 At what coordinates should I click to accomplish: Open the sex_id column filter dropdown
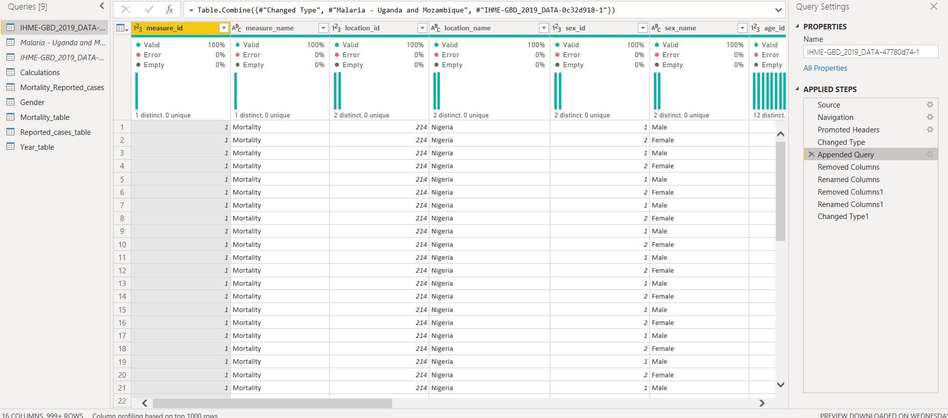point(643,28)
